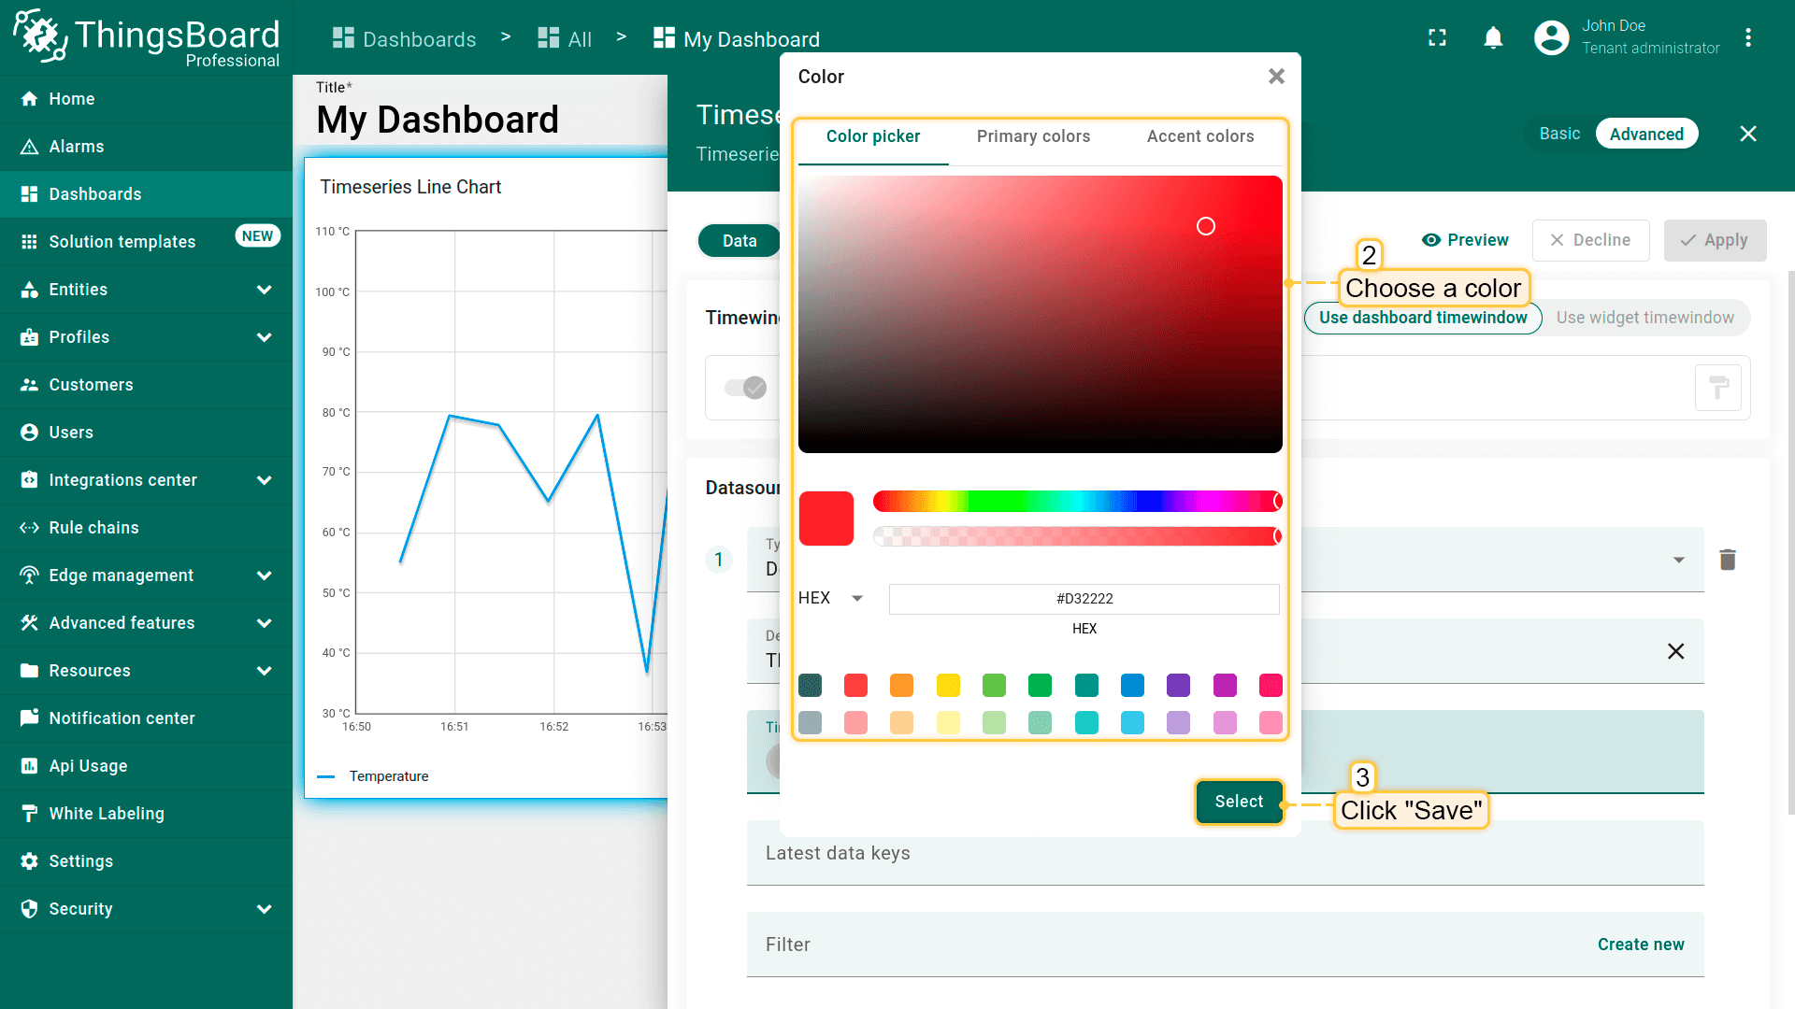Select Use widget timewindow option
The width and height of the screenshot is (1795, 1009).
click(1644, 318)
